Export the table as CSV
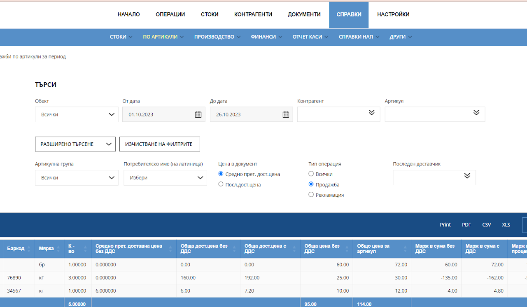The height and width of the screenshot is (307, 527). [x=487, y=225]
